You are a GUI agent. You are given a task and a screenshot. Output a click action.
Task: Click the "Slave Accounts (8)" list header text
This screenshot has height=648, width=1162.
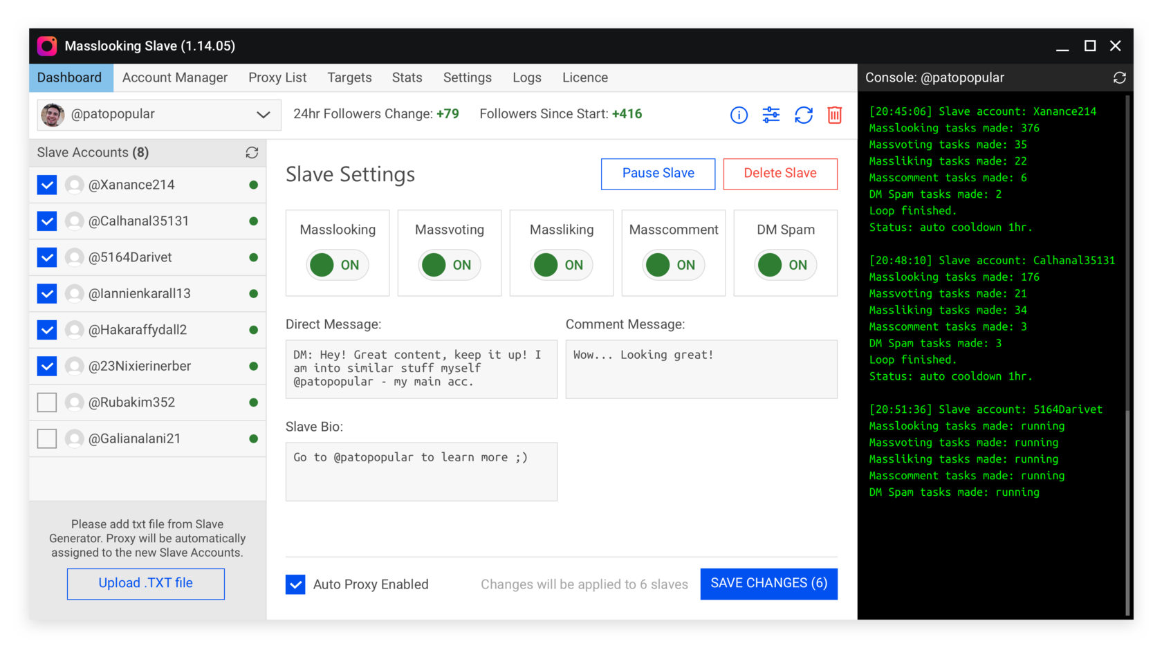(x=93, y=153)
